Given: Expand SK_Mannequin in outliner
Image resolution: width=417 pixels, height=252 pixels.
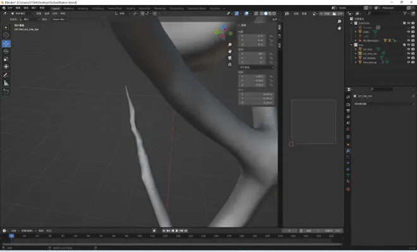Looking at the screenshot, I should [356, 40].
